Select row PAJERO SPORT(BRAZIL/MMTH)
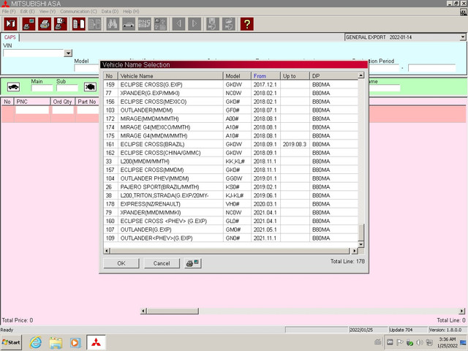468x351 pixels. tap(231, 187)
